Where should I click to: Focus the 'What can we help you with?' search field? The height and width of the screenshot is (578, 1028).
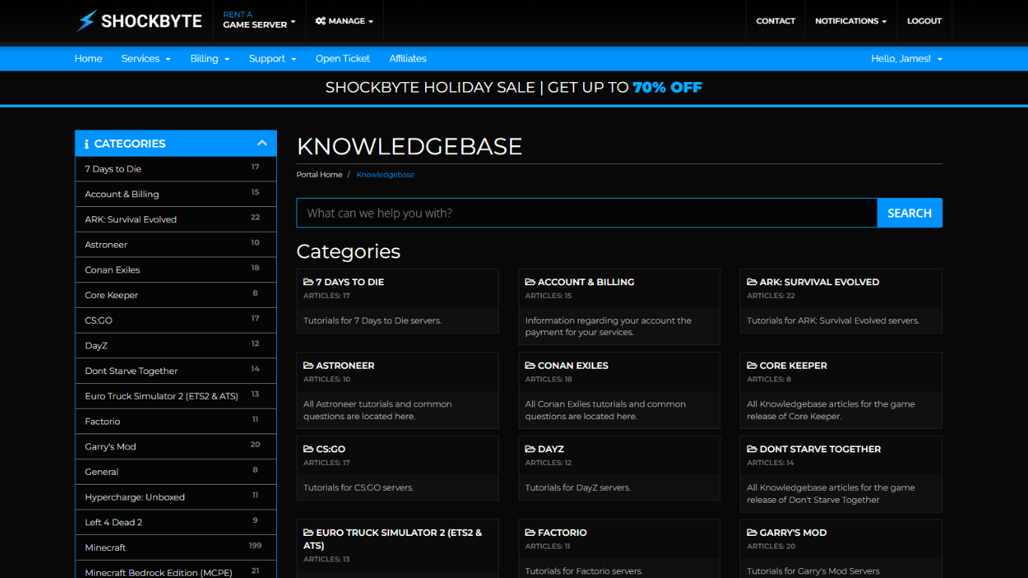point(587,213)
